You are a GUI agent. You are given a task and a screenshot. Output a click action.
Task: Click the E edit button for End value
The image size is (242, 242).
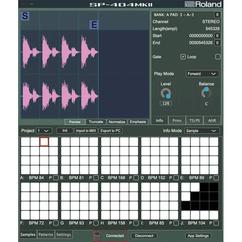click(x=217, y=43)
